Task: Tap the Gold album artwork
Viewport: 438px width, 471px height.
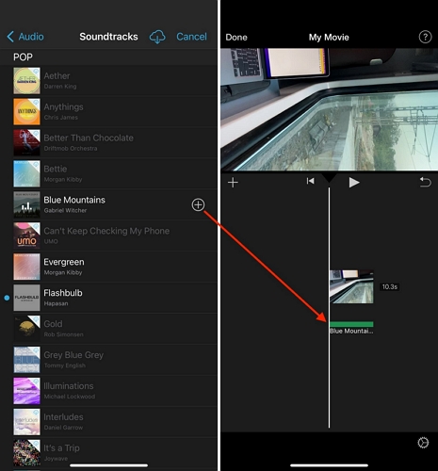Action: click(x=26, y=329)
